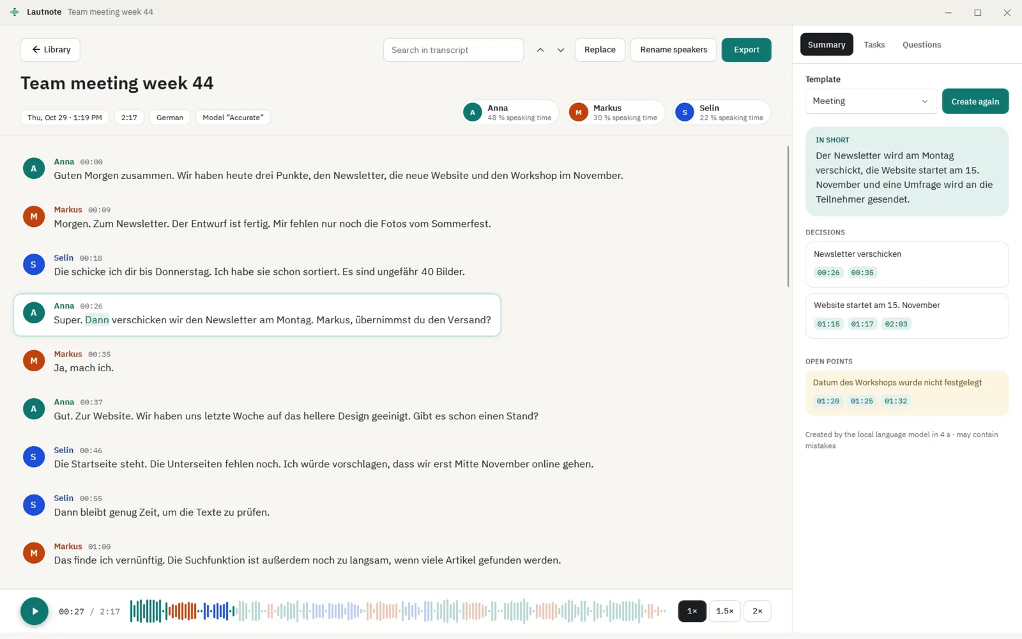Viewport: 1022px width, 639px height.
Task: Click Selin's avatar in the speaker chips
Action: [x=685, y=112]
